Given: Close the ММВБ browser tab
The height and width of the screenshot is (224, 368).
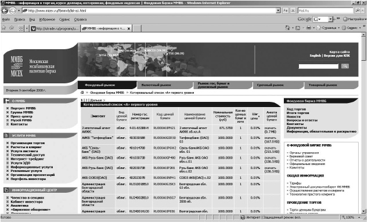Looking at the screenshot, I should pyautogui.click(x=129, y=28).
